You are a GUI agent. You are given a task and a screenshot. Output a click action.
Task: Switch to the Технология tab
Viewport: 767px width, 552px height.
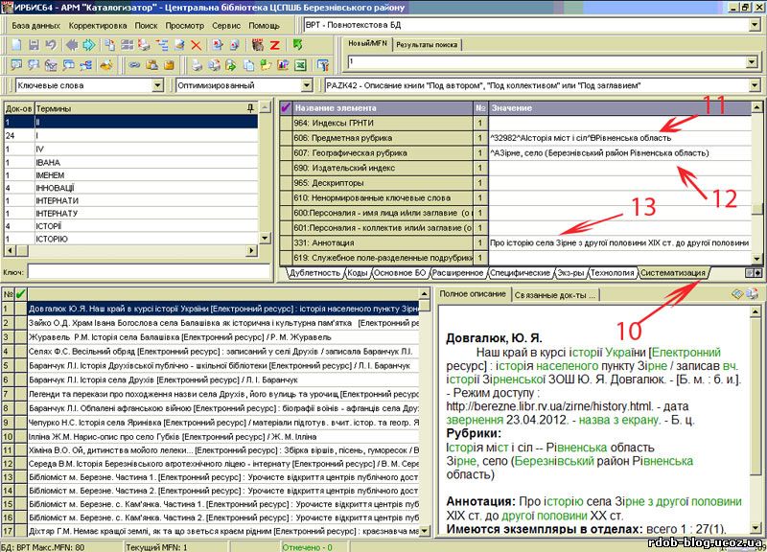612,273
